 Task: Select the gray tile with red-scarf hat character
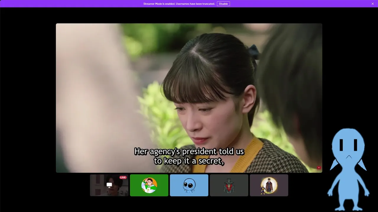pyautogui.click(x=229, y=185)
